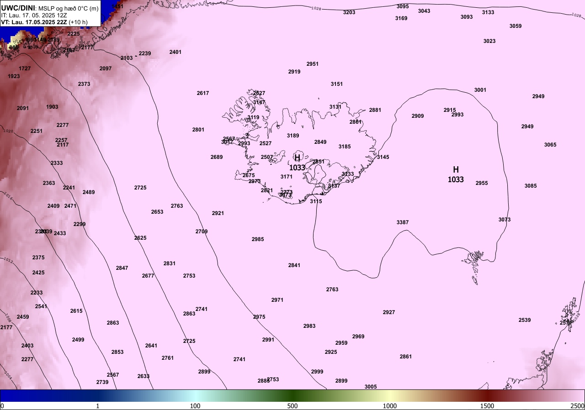Click the height value 2539

tap(525, 320)
